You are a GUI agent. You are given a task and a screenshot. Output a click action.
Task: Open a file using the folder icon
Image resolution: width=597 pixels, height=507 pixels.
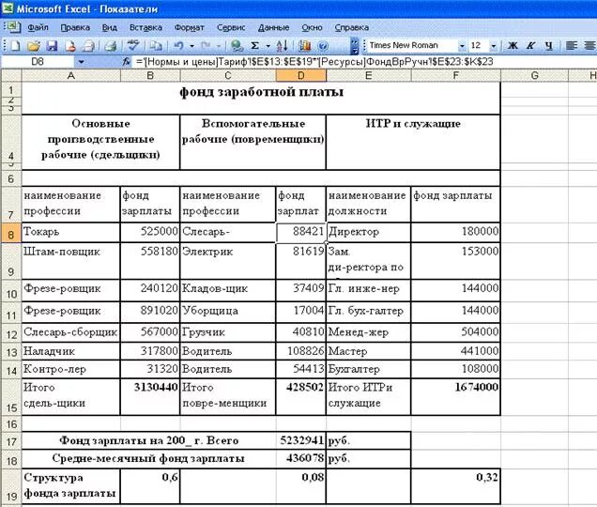point(33,46)
